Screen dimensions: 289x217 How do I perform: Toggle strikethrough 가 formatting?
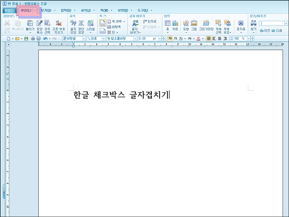click(x=190, y=39)
